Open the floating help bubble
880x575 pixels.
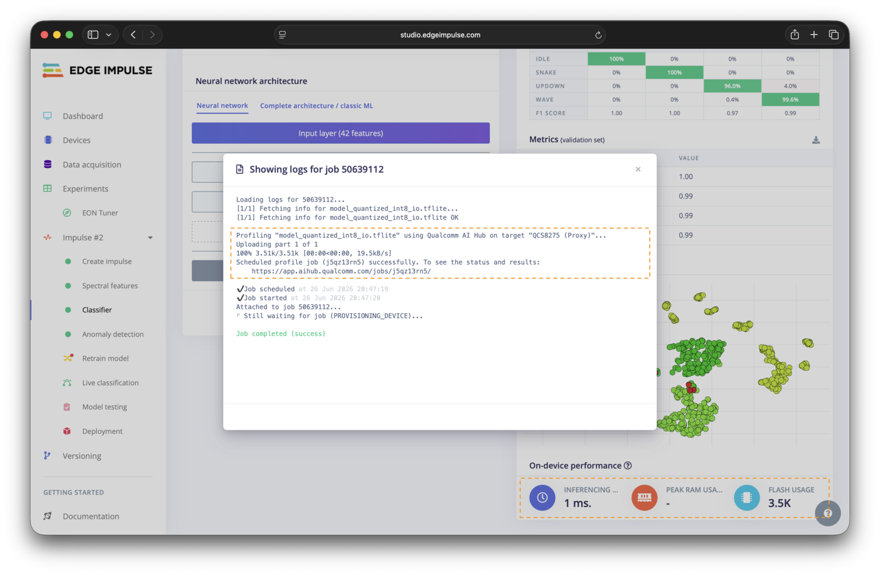click(x=828, y=513)
